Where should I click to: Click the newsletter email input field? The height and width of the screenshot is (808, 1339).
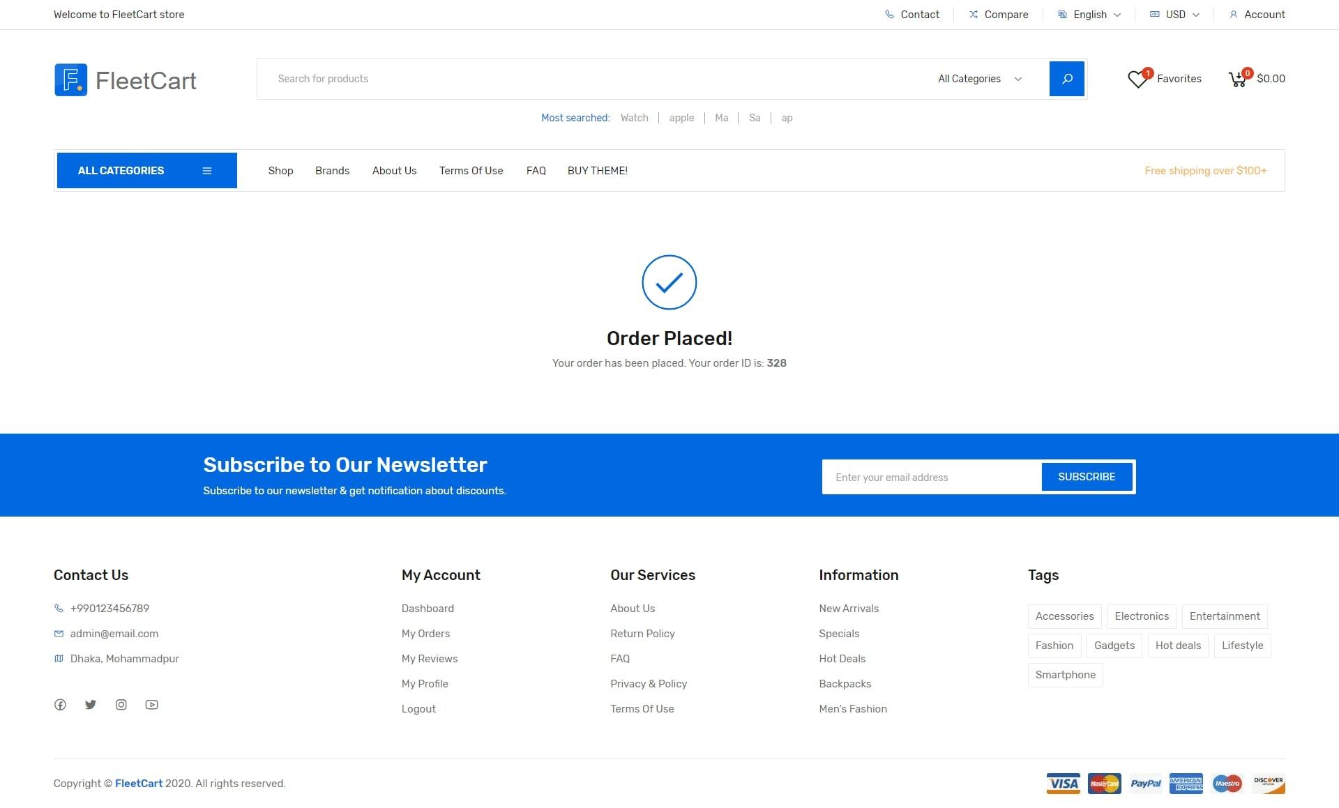click(928, 477)
